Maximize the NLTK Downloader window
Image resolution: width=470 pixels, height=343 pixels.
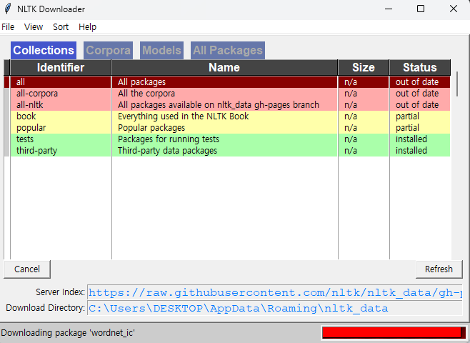click(x=421, y=9)
